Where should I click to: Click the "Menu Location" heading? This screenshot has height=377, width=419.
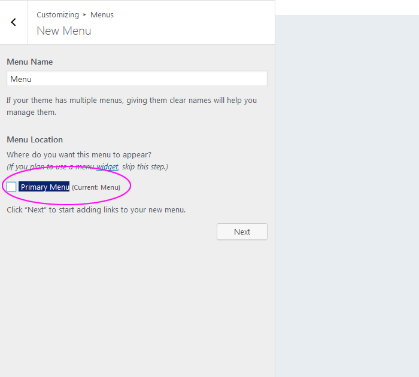point(35,139)
